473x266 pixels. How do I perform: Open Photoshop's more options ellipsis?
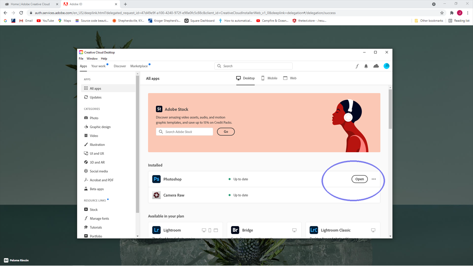[x=374, y=179]
